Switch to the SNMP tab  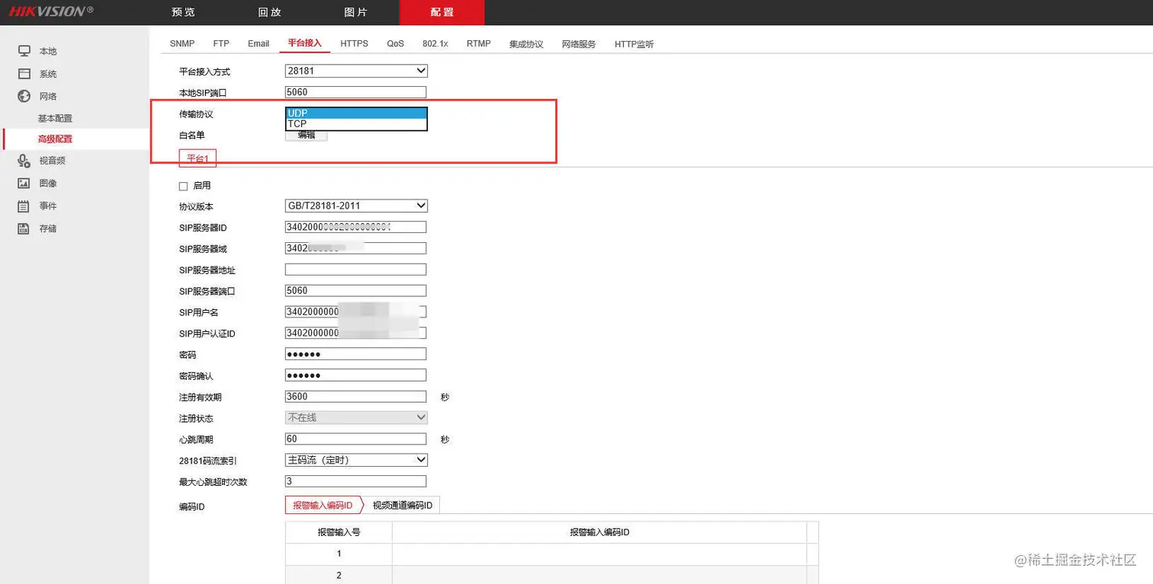(182, 43)
